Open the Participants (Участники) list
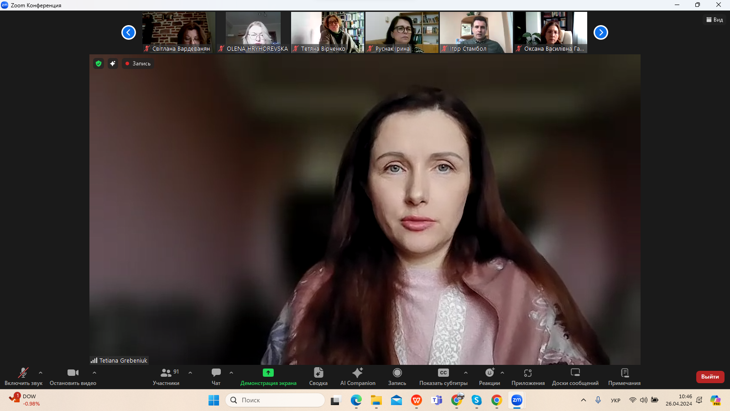 pyautogui.click(x=166, y=376)
